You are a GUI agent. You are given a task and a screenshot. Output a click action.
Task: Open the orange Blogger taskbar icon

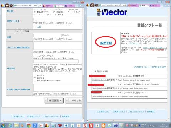[x=104, y=126]
